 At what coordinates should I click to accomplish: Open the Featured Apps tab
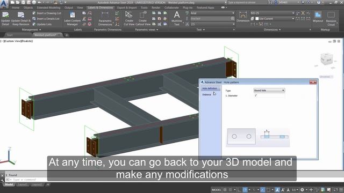pyautogui.click(x=205, y=8)
